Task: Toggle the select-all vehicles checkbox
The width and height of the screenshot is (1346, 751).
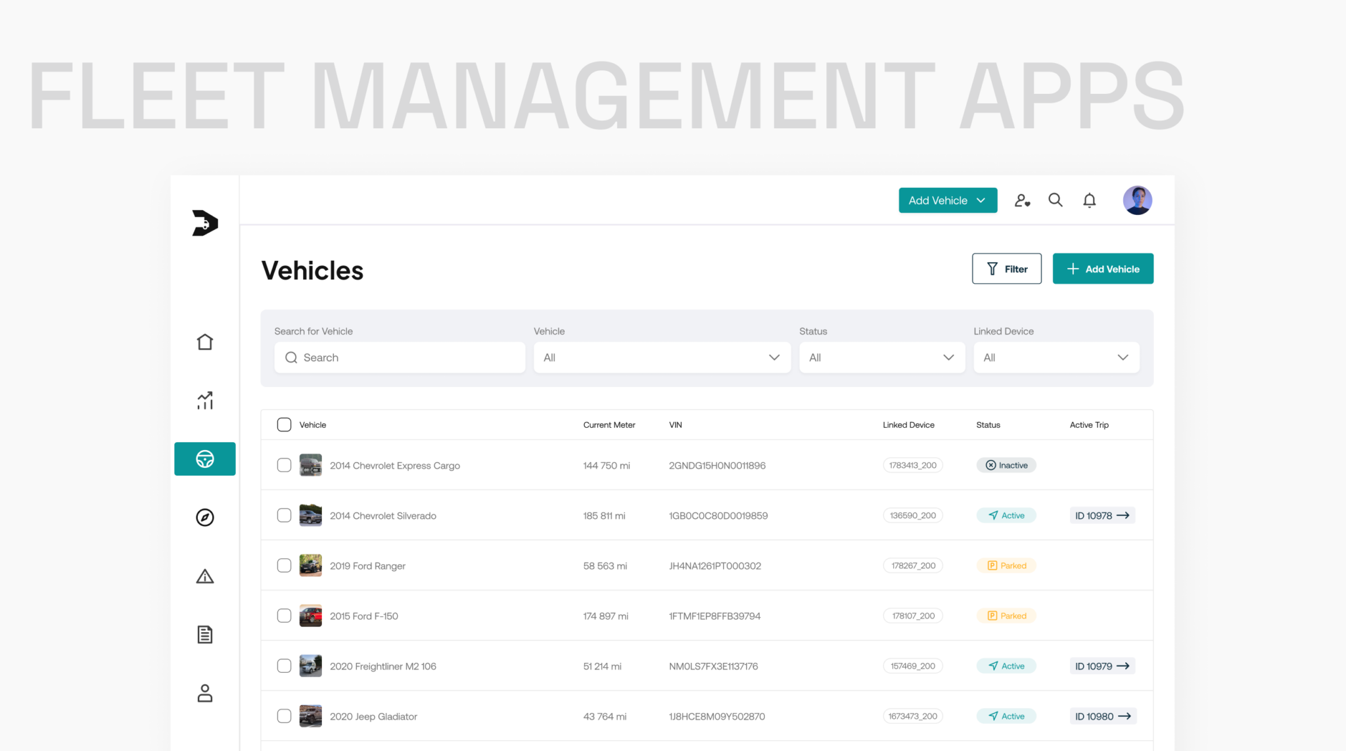Action: 284,424
